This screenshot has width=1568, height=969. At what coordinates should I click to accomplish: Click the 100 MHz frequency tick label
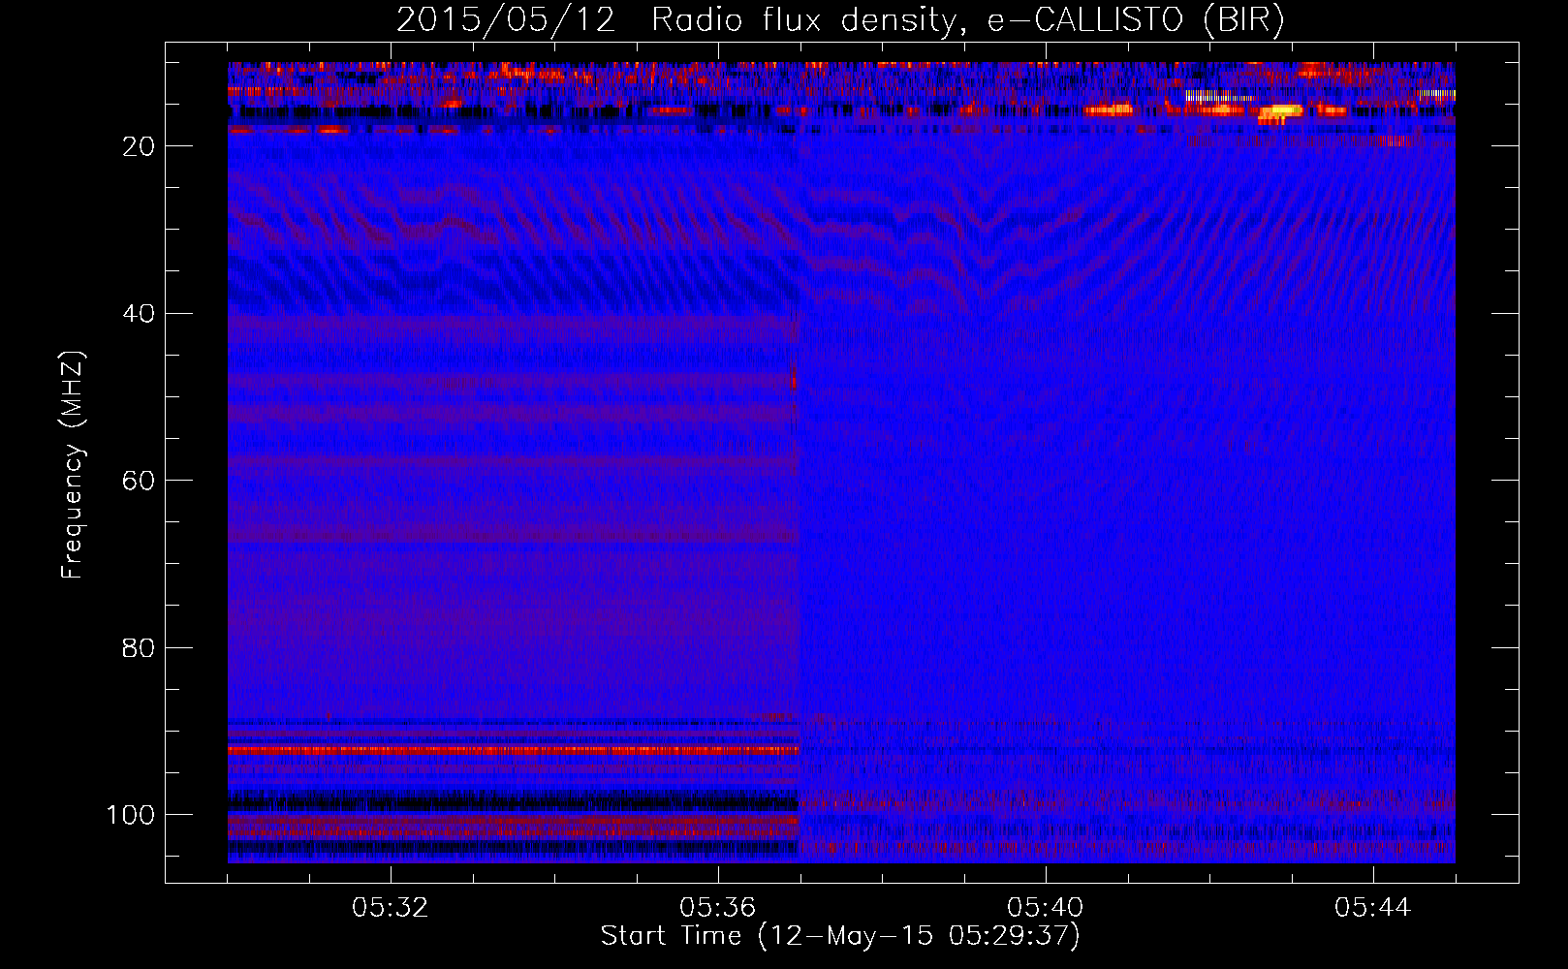tap(132, 815)
